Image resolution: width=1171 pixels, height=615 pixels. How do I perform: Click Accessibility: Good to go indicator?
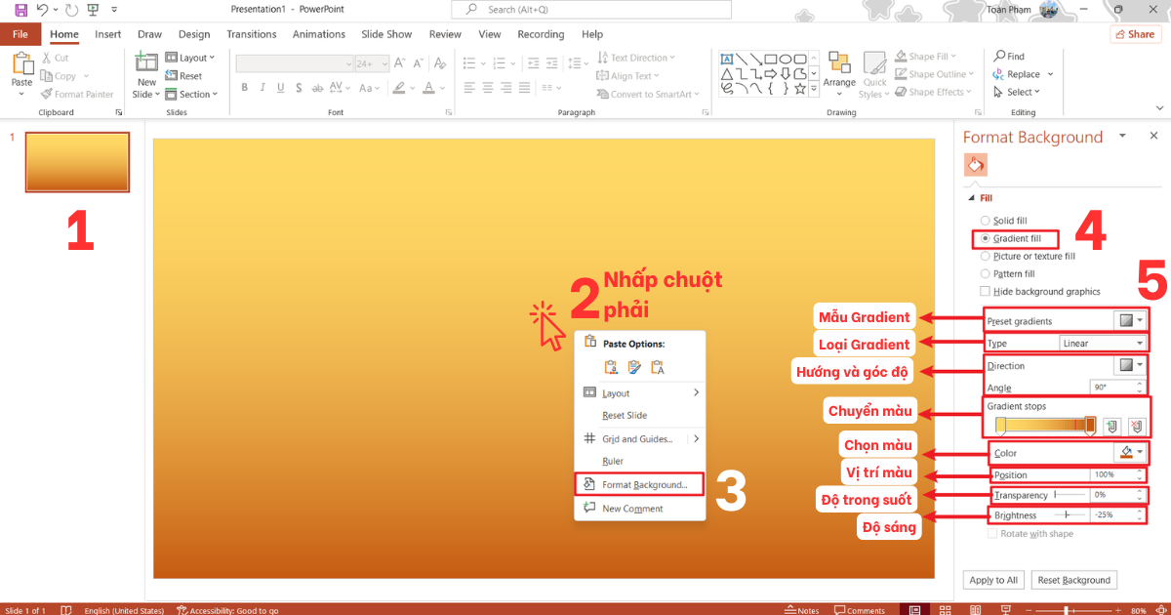[x=226, y=610]
